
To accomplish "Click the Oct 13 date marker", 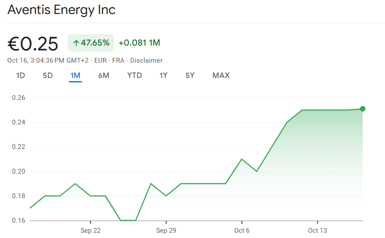I will (317, 231).
